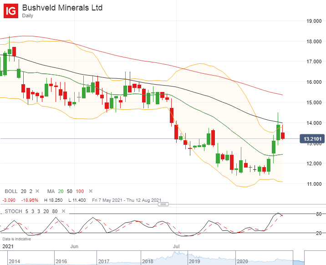Click the IG logo icon
The height and width of the screenshot is (265, 326).
(x=11, y=11)
